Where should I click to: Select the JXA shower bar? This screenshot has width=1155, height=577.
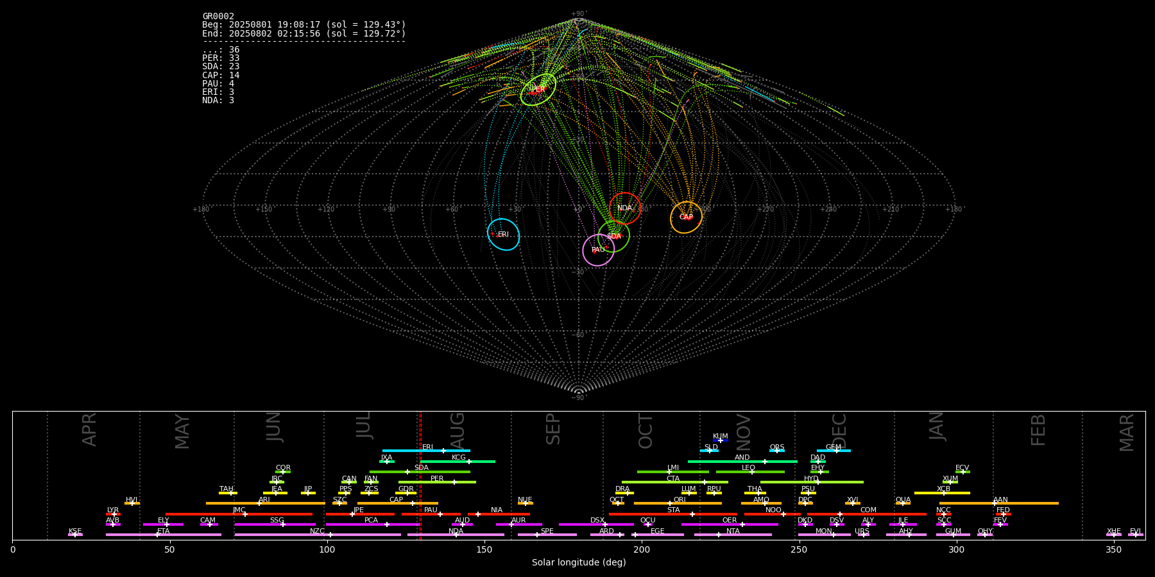387,462
